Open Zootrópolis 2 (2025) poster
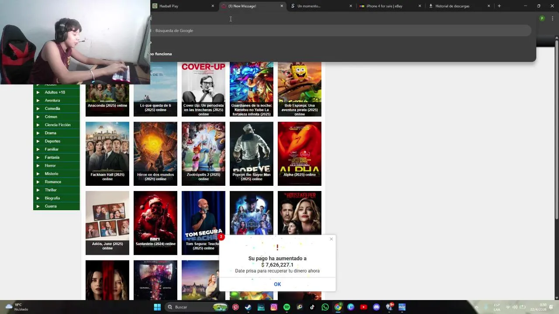 tap(204, 154)
